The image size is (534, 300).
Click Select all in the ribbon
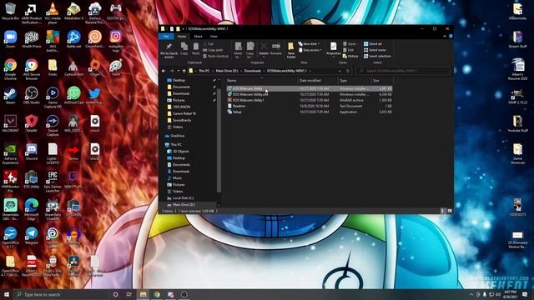coord(373,44)
